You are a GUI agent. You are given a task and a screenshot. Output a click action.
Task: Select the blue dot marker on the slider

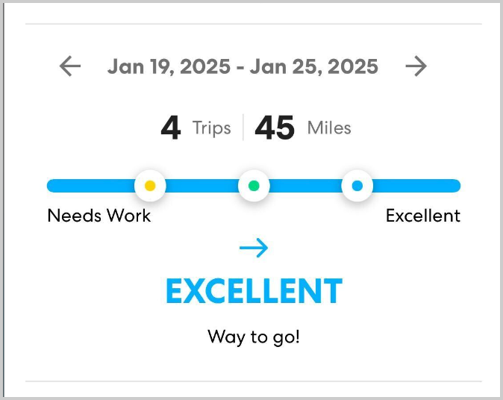[x=357, y=186]
